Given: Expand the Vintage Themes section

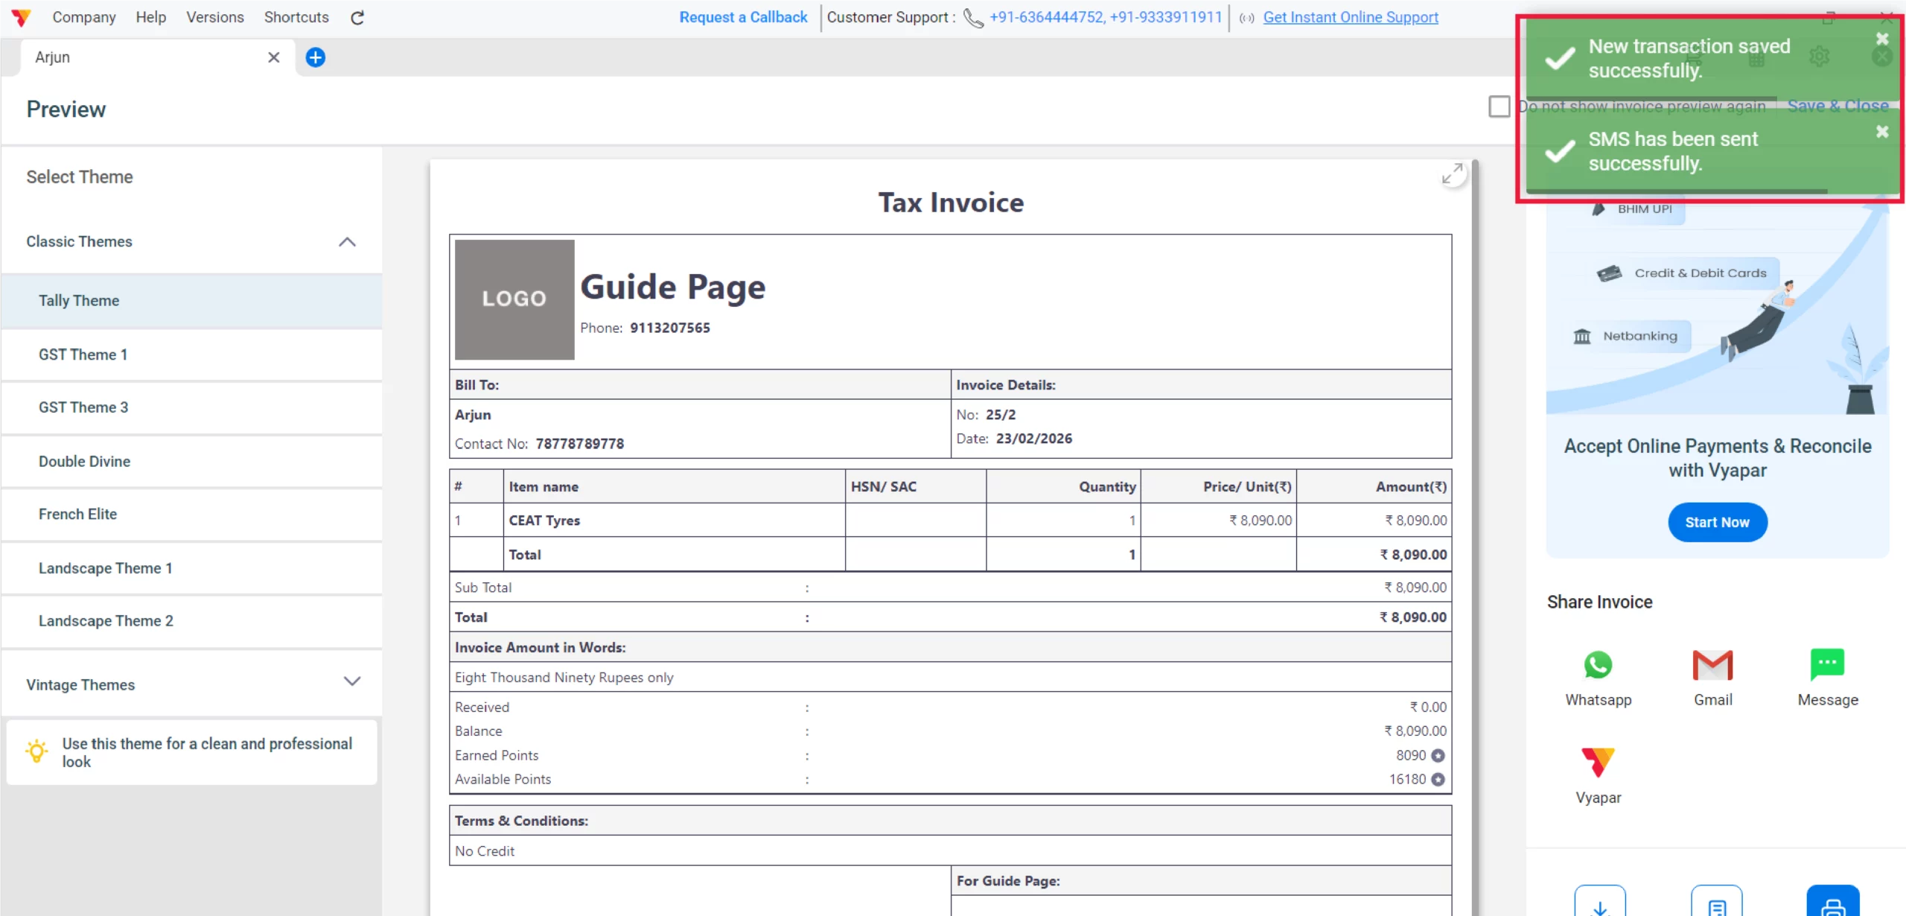Looking at the screenshot, I should pos(351,681).
